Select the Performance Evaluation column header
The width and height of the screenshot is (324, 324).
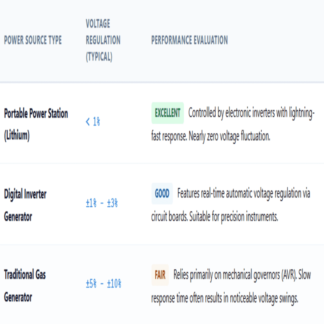point(190,40)
